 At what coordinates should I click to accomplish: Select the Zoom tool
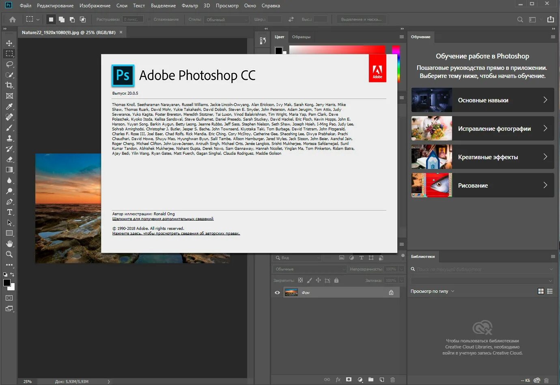point(9,254)
